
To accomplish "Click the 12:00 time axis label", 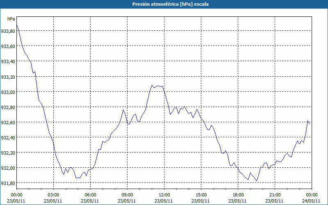I will (164, 195).
